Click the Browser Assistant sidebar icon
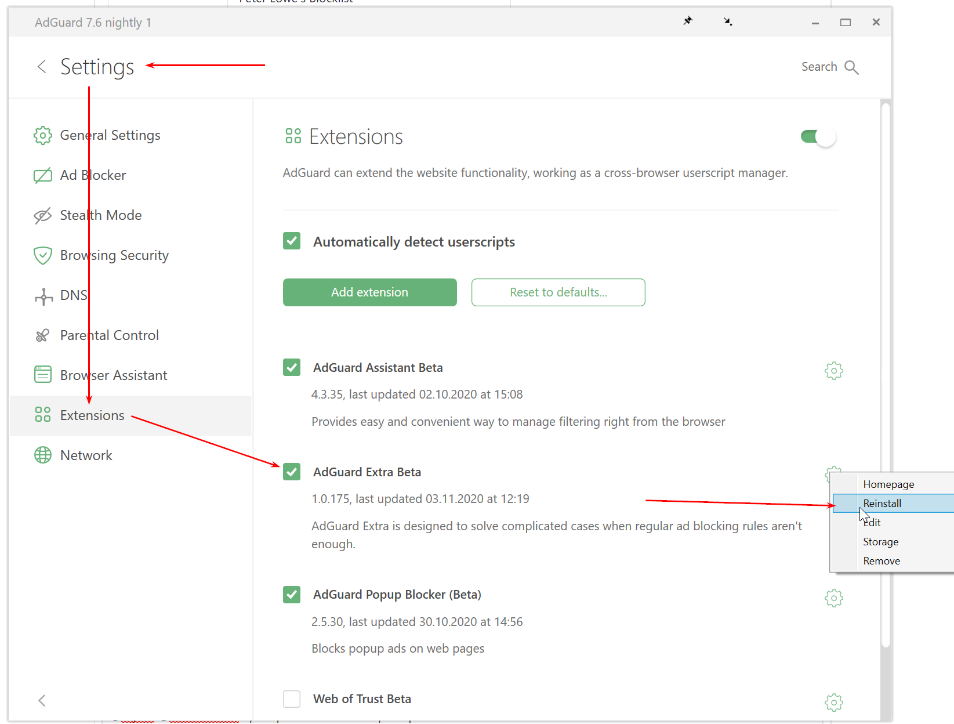The height and width of the screenshot is (724, 954). pyautogui.click(x=43, y=375)
